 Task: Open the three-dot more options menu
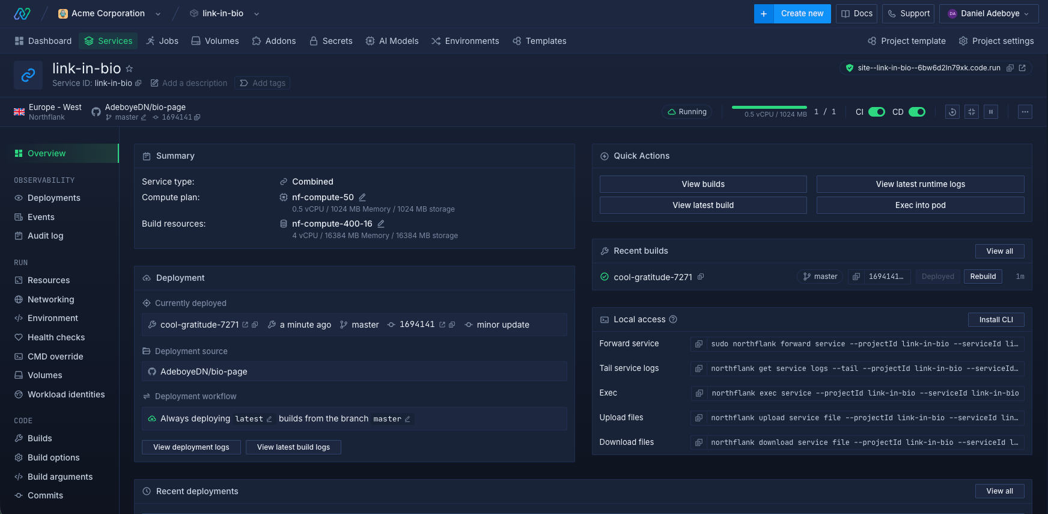click(1025, 112)
